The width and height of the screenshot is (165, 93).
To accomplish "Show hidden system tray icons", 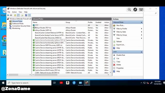I will pyautogui.click(x=141, y=83).
